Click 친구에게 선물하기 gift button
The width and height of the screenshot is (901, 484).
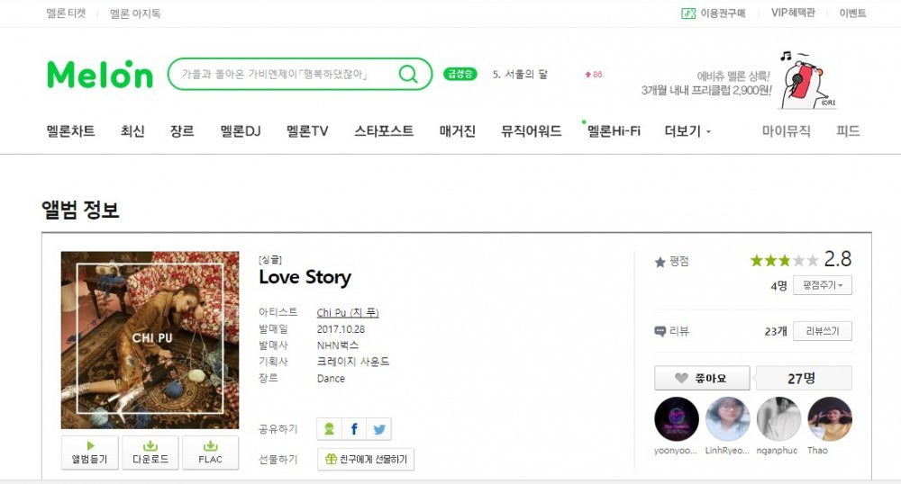(366, 460)
